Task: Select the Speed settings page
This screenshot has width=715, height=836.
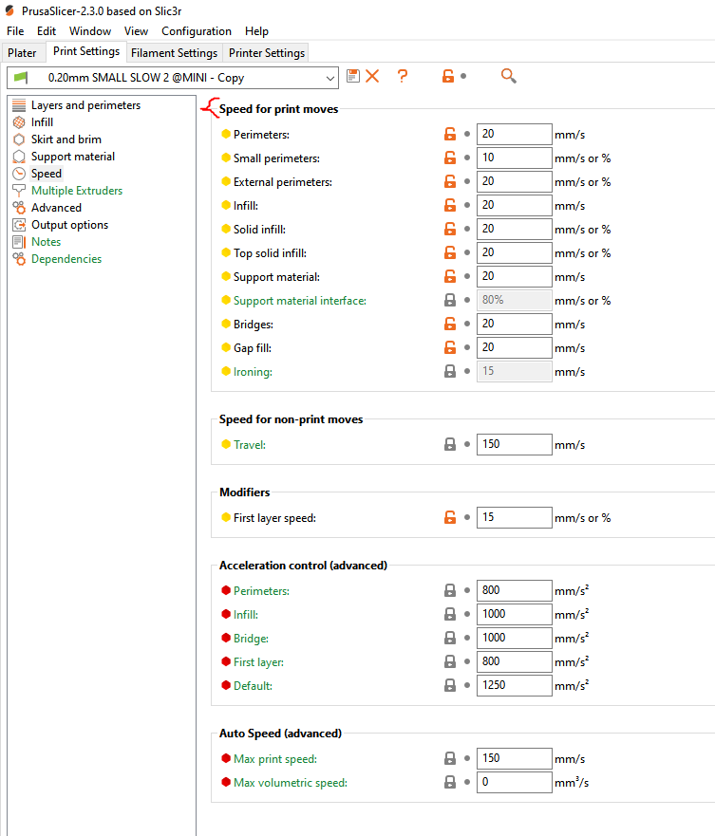Action: coord(46,174)
